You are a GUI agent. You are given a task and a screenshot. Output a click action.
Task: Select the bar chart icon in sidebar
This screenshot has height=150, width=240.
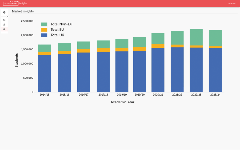tap(4, 29)
